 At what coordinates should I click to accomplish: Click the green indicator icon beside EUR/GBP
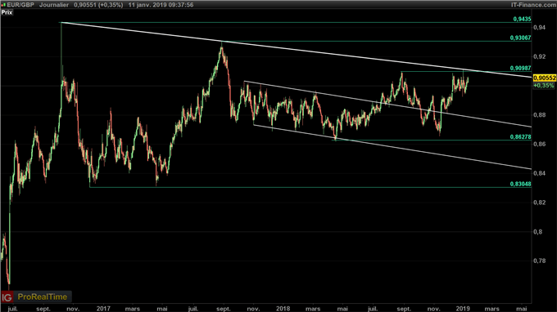click(4, 5)
